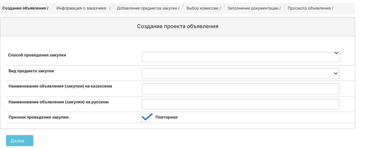The image size is (365, 149).
Task: Uncheck the Повторная checkbox
Action: (x=146, y=118)
